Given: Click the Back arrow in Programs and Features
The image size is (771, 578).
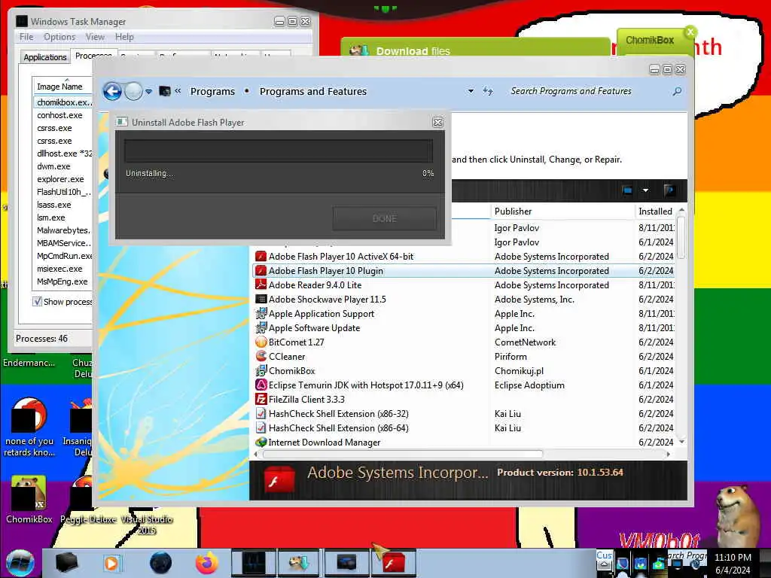Looking at the screenshot, I should (112, 91).
